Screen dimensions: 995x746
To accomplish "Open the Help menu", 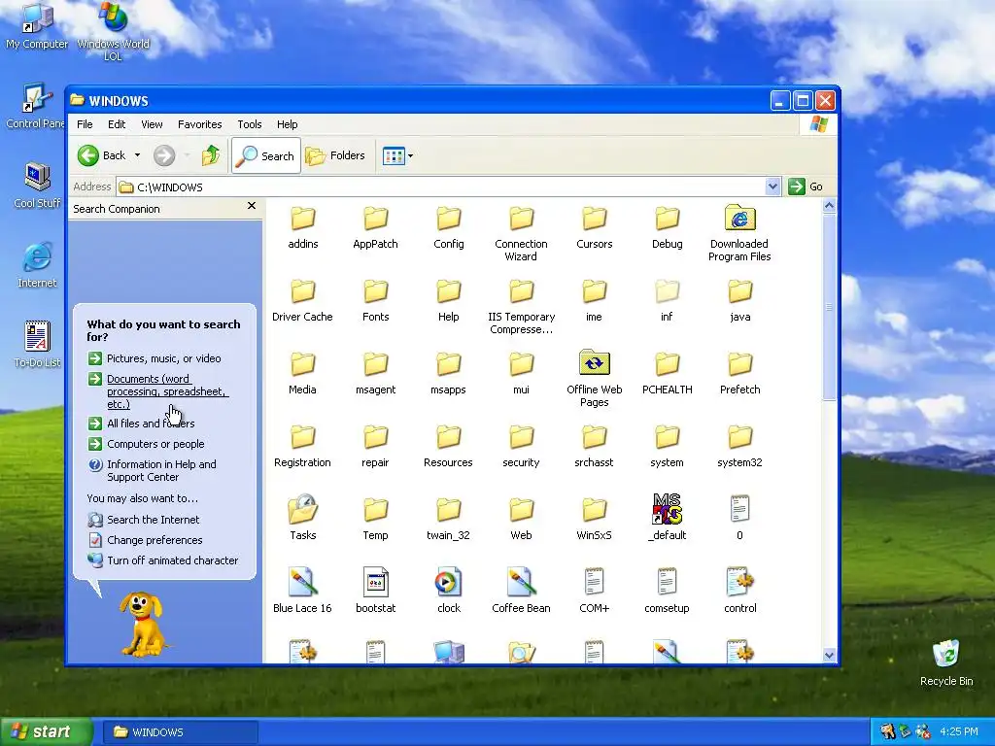I will click(287, 124).
